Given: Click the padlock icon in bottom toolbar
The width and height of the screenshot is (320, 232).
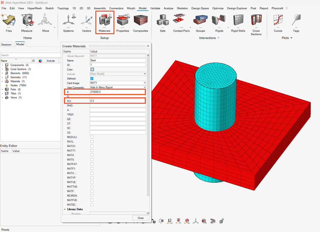Looking at the screenshot, I should pos(222,221).
